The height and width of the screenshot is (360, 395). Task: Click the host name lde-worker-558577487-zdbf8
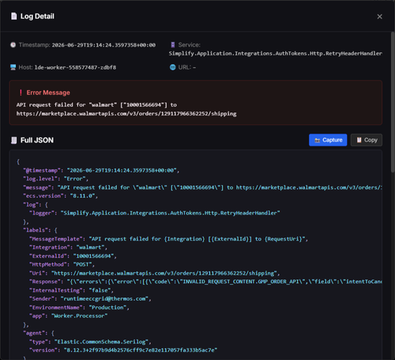point(75,67)
